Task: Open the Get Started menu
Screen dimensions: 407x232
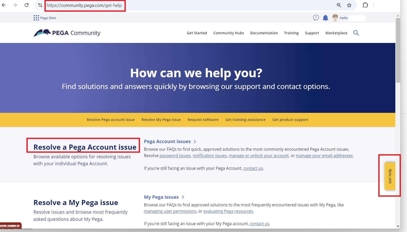Action: coord(197,33)
